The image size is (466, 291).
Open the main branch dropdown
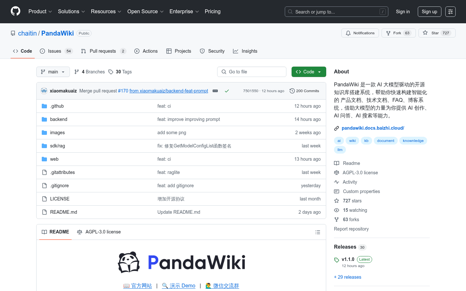(x=53, y=71)
